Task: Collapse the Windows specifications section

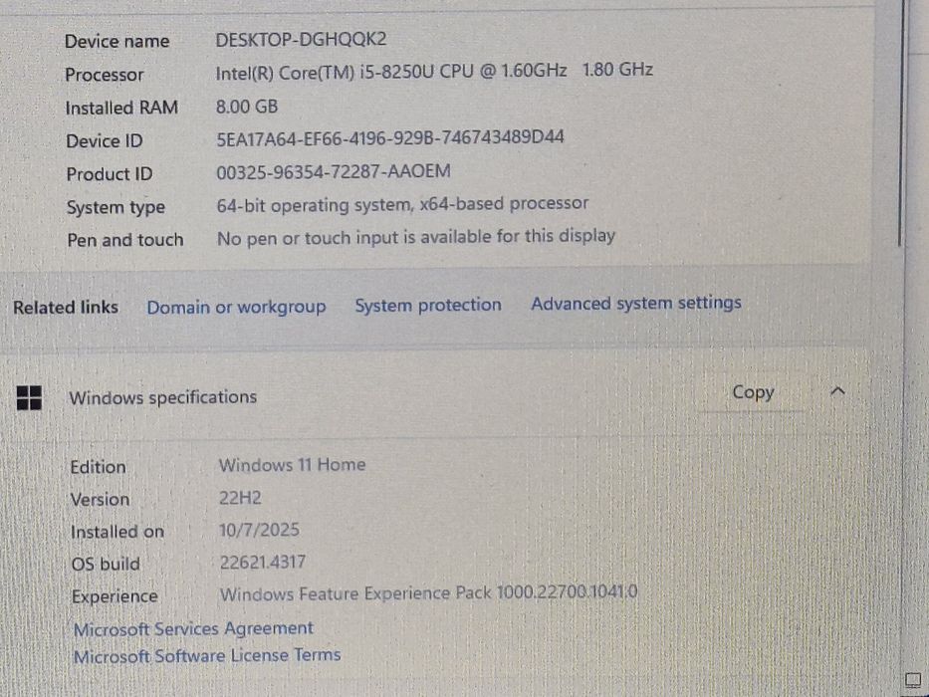Action: pos(837,391)
